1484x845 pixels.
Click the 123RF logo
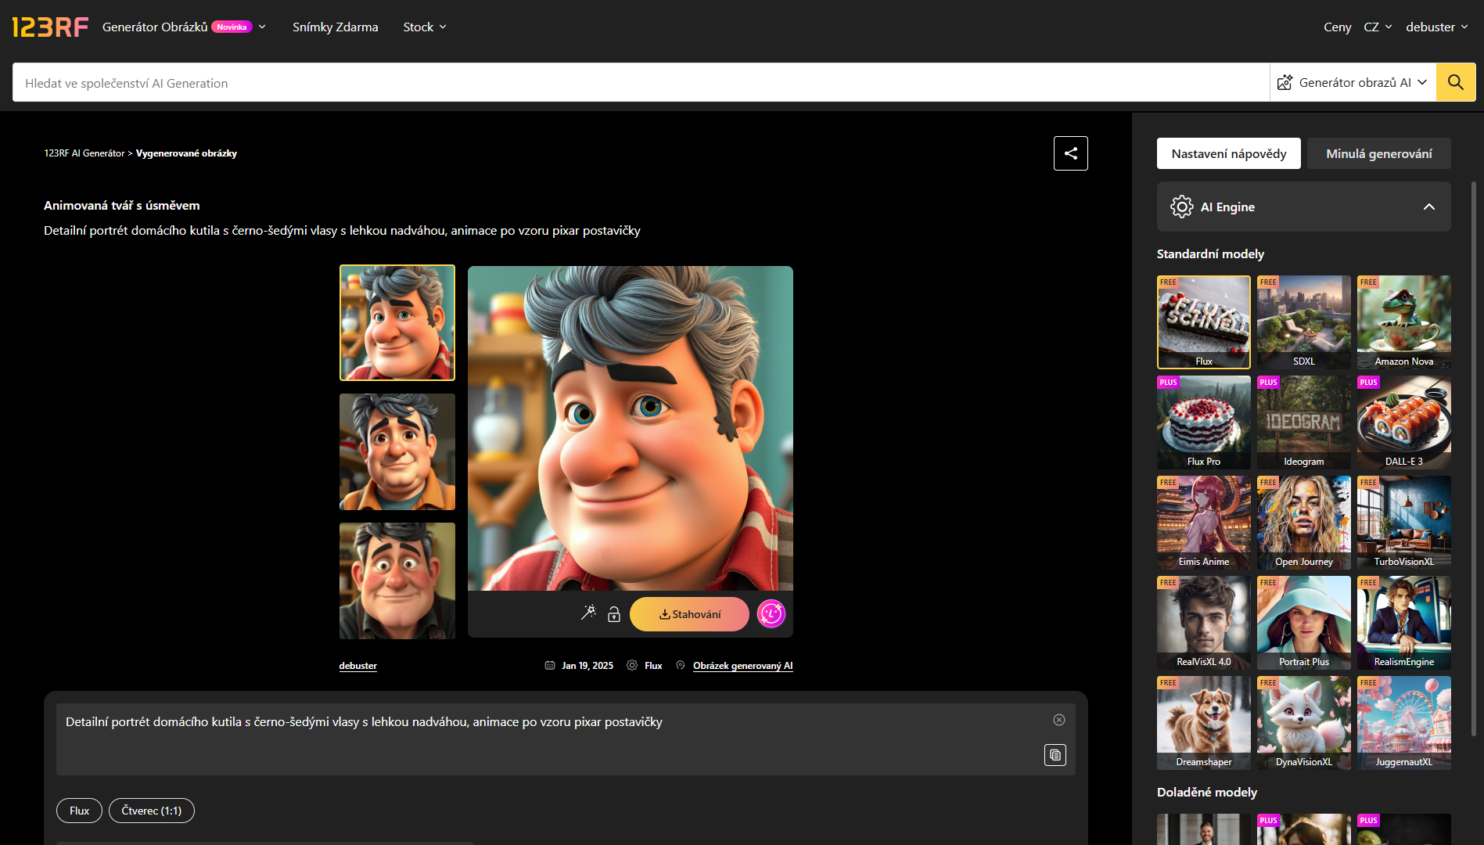(x=50, y=27)
